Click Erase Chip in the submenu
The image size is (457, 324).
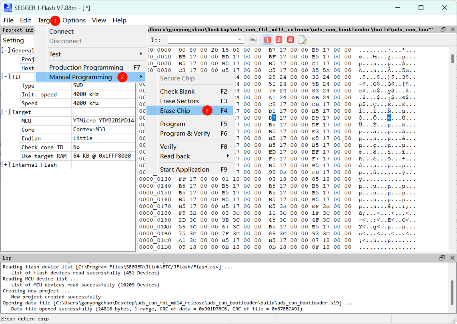190,111
